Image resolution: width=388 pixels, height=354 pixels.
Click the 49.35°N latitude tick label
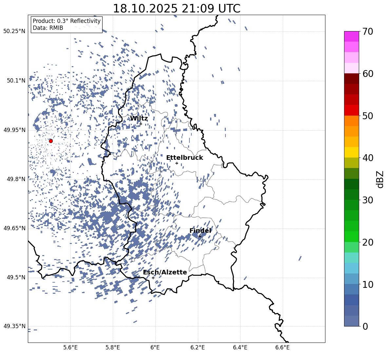[x=14, y=326]
